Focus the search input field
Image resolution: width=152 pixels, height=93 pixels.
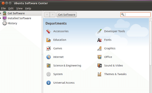point(136,15)
